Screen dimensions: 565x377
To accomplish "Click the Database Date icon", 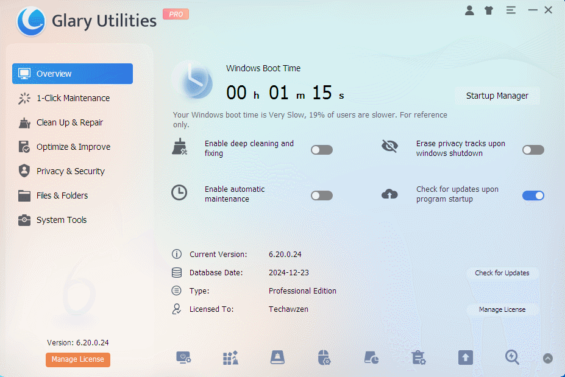I will click(x=177, y=273).
